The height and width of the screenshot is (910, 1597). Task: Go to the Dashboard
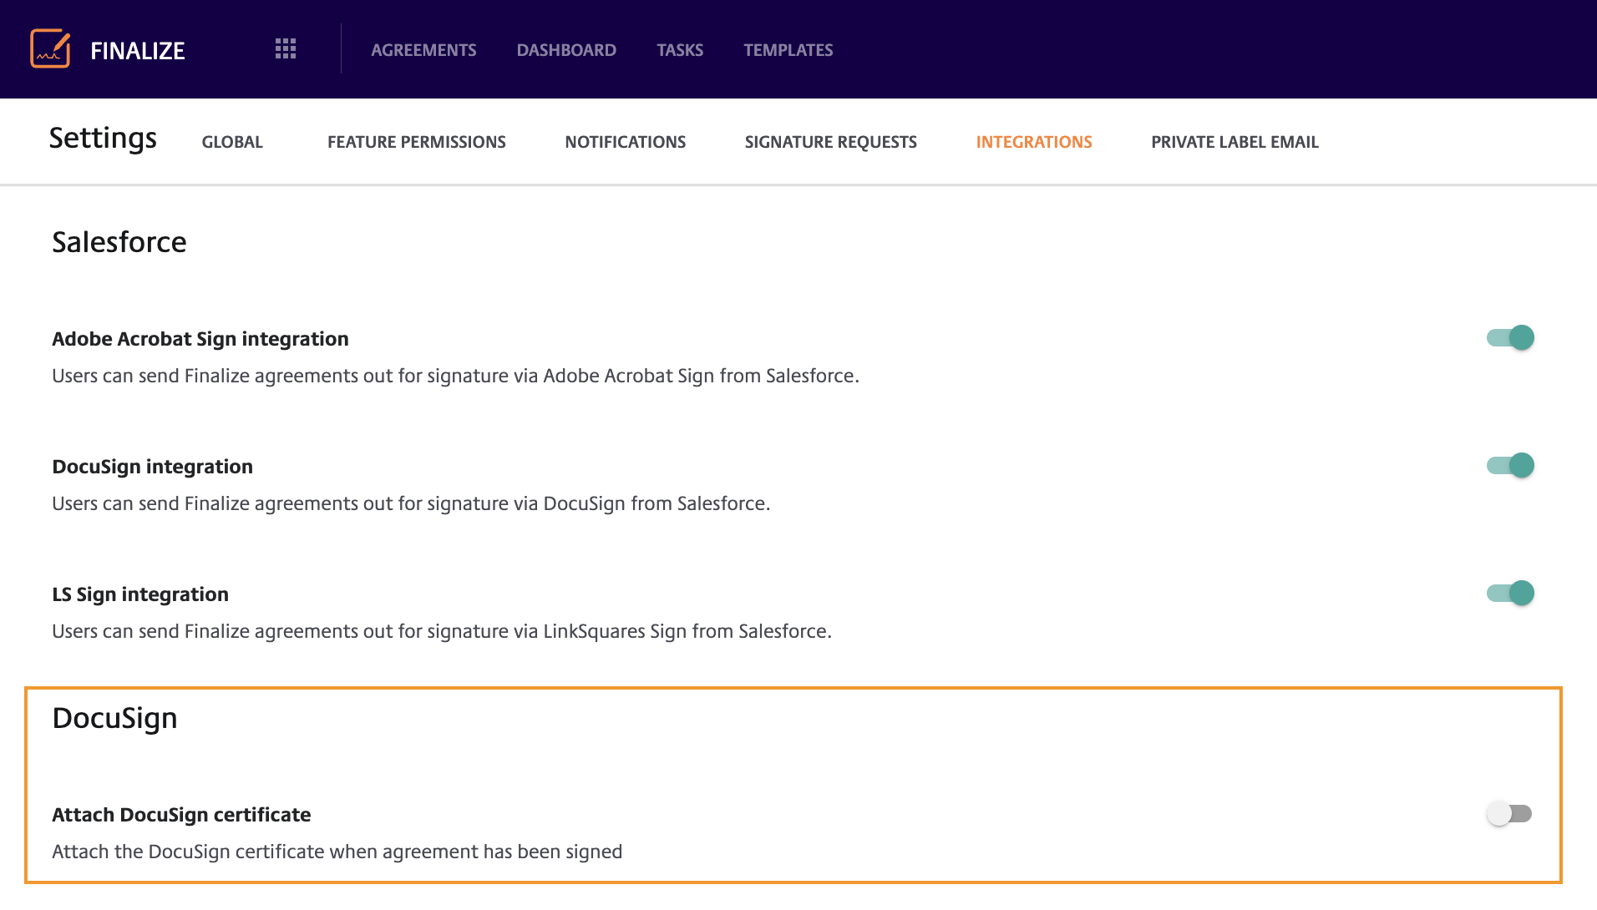[566, 50]
